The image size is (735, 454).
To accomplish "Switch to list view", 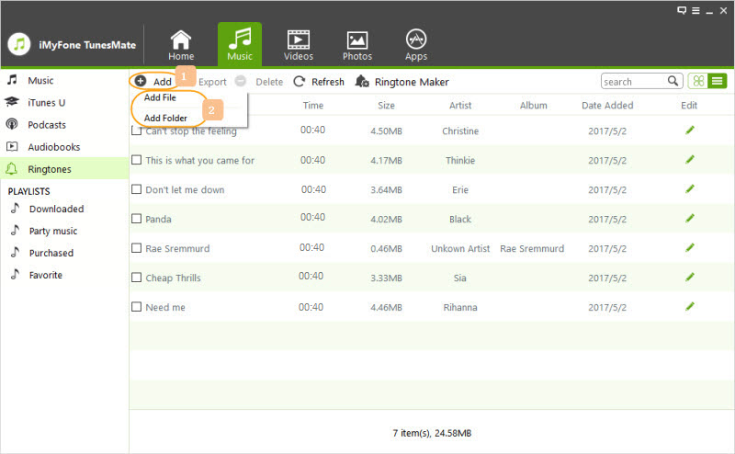I will pos(718,81).
